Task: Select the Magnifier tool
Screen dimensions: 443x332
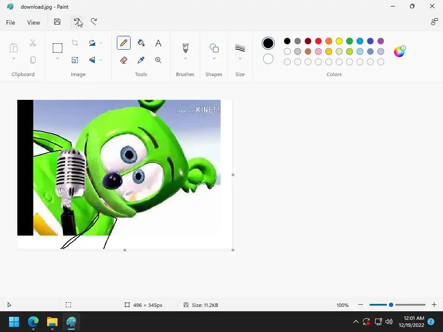Action: [158, 60]
